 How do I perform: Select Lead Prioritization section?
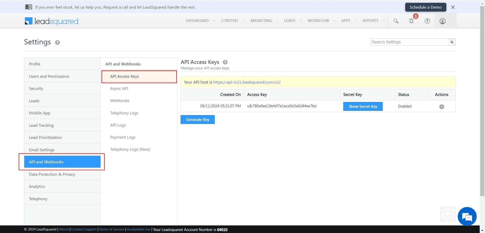[x=62, y=138]
